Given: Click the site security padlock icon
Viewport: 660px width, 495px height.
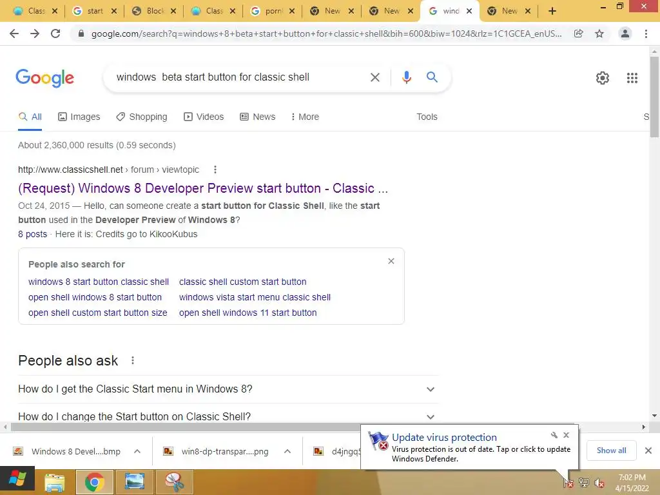Looking at the screenshot, I should point(81,34).
